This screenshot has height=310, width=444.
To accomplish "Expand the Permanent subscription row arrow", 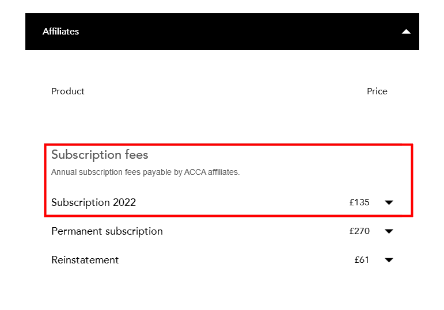I will [x=389, y=231].
